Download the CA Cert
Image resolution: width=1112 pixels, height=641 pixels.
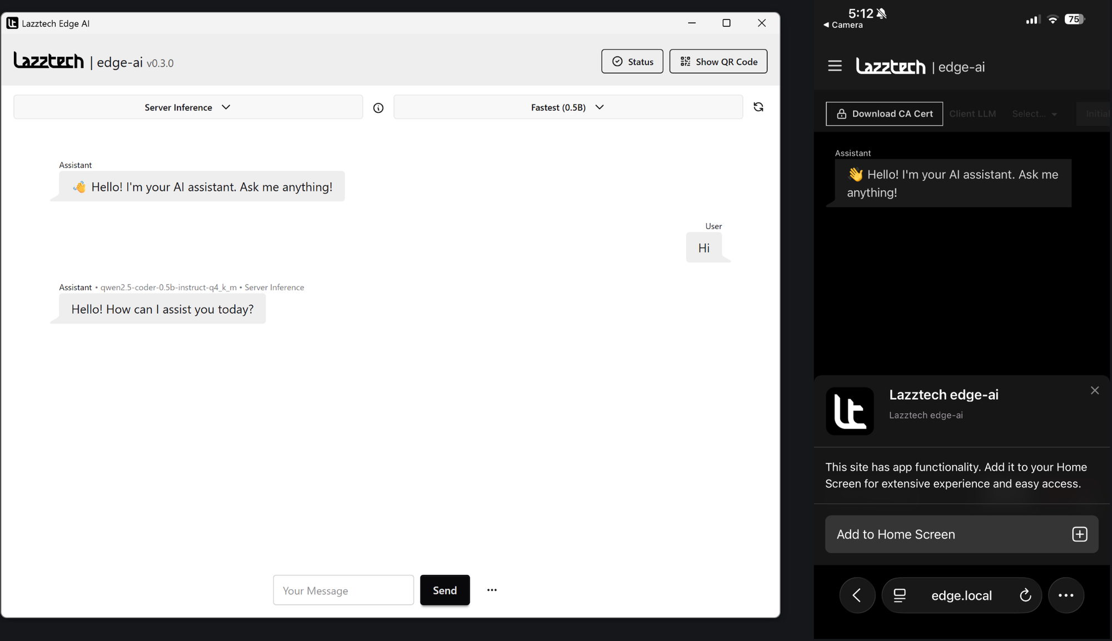(884, 114)
